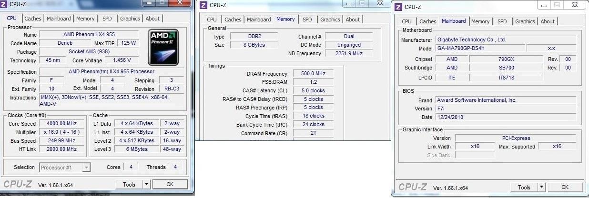The width and height of the screenshot is (589, 198).
Task: Click the Technology value 45 nm
Action: click(52, 60)
